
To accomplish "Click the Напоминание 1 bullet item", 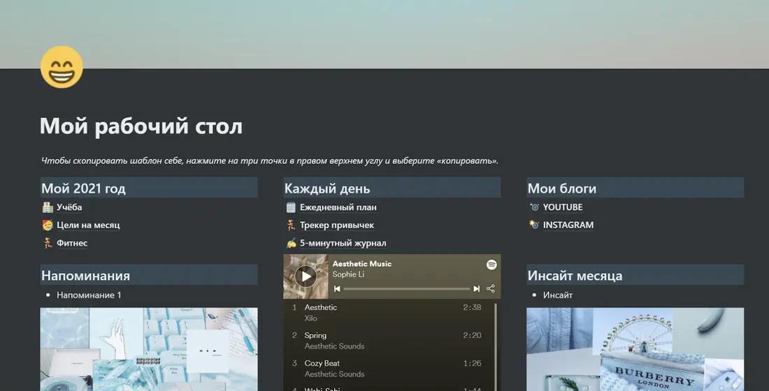I will [89, 295].
